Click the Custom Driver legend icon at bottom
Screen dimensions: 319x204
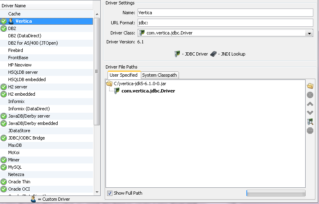(33, 199)
